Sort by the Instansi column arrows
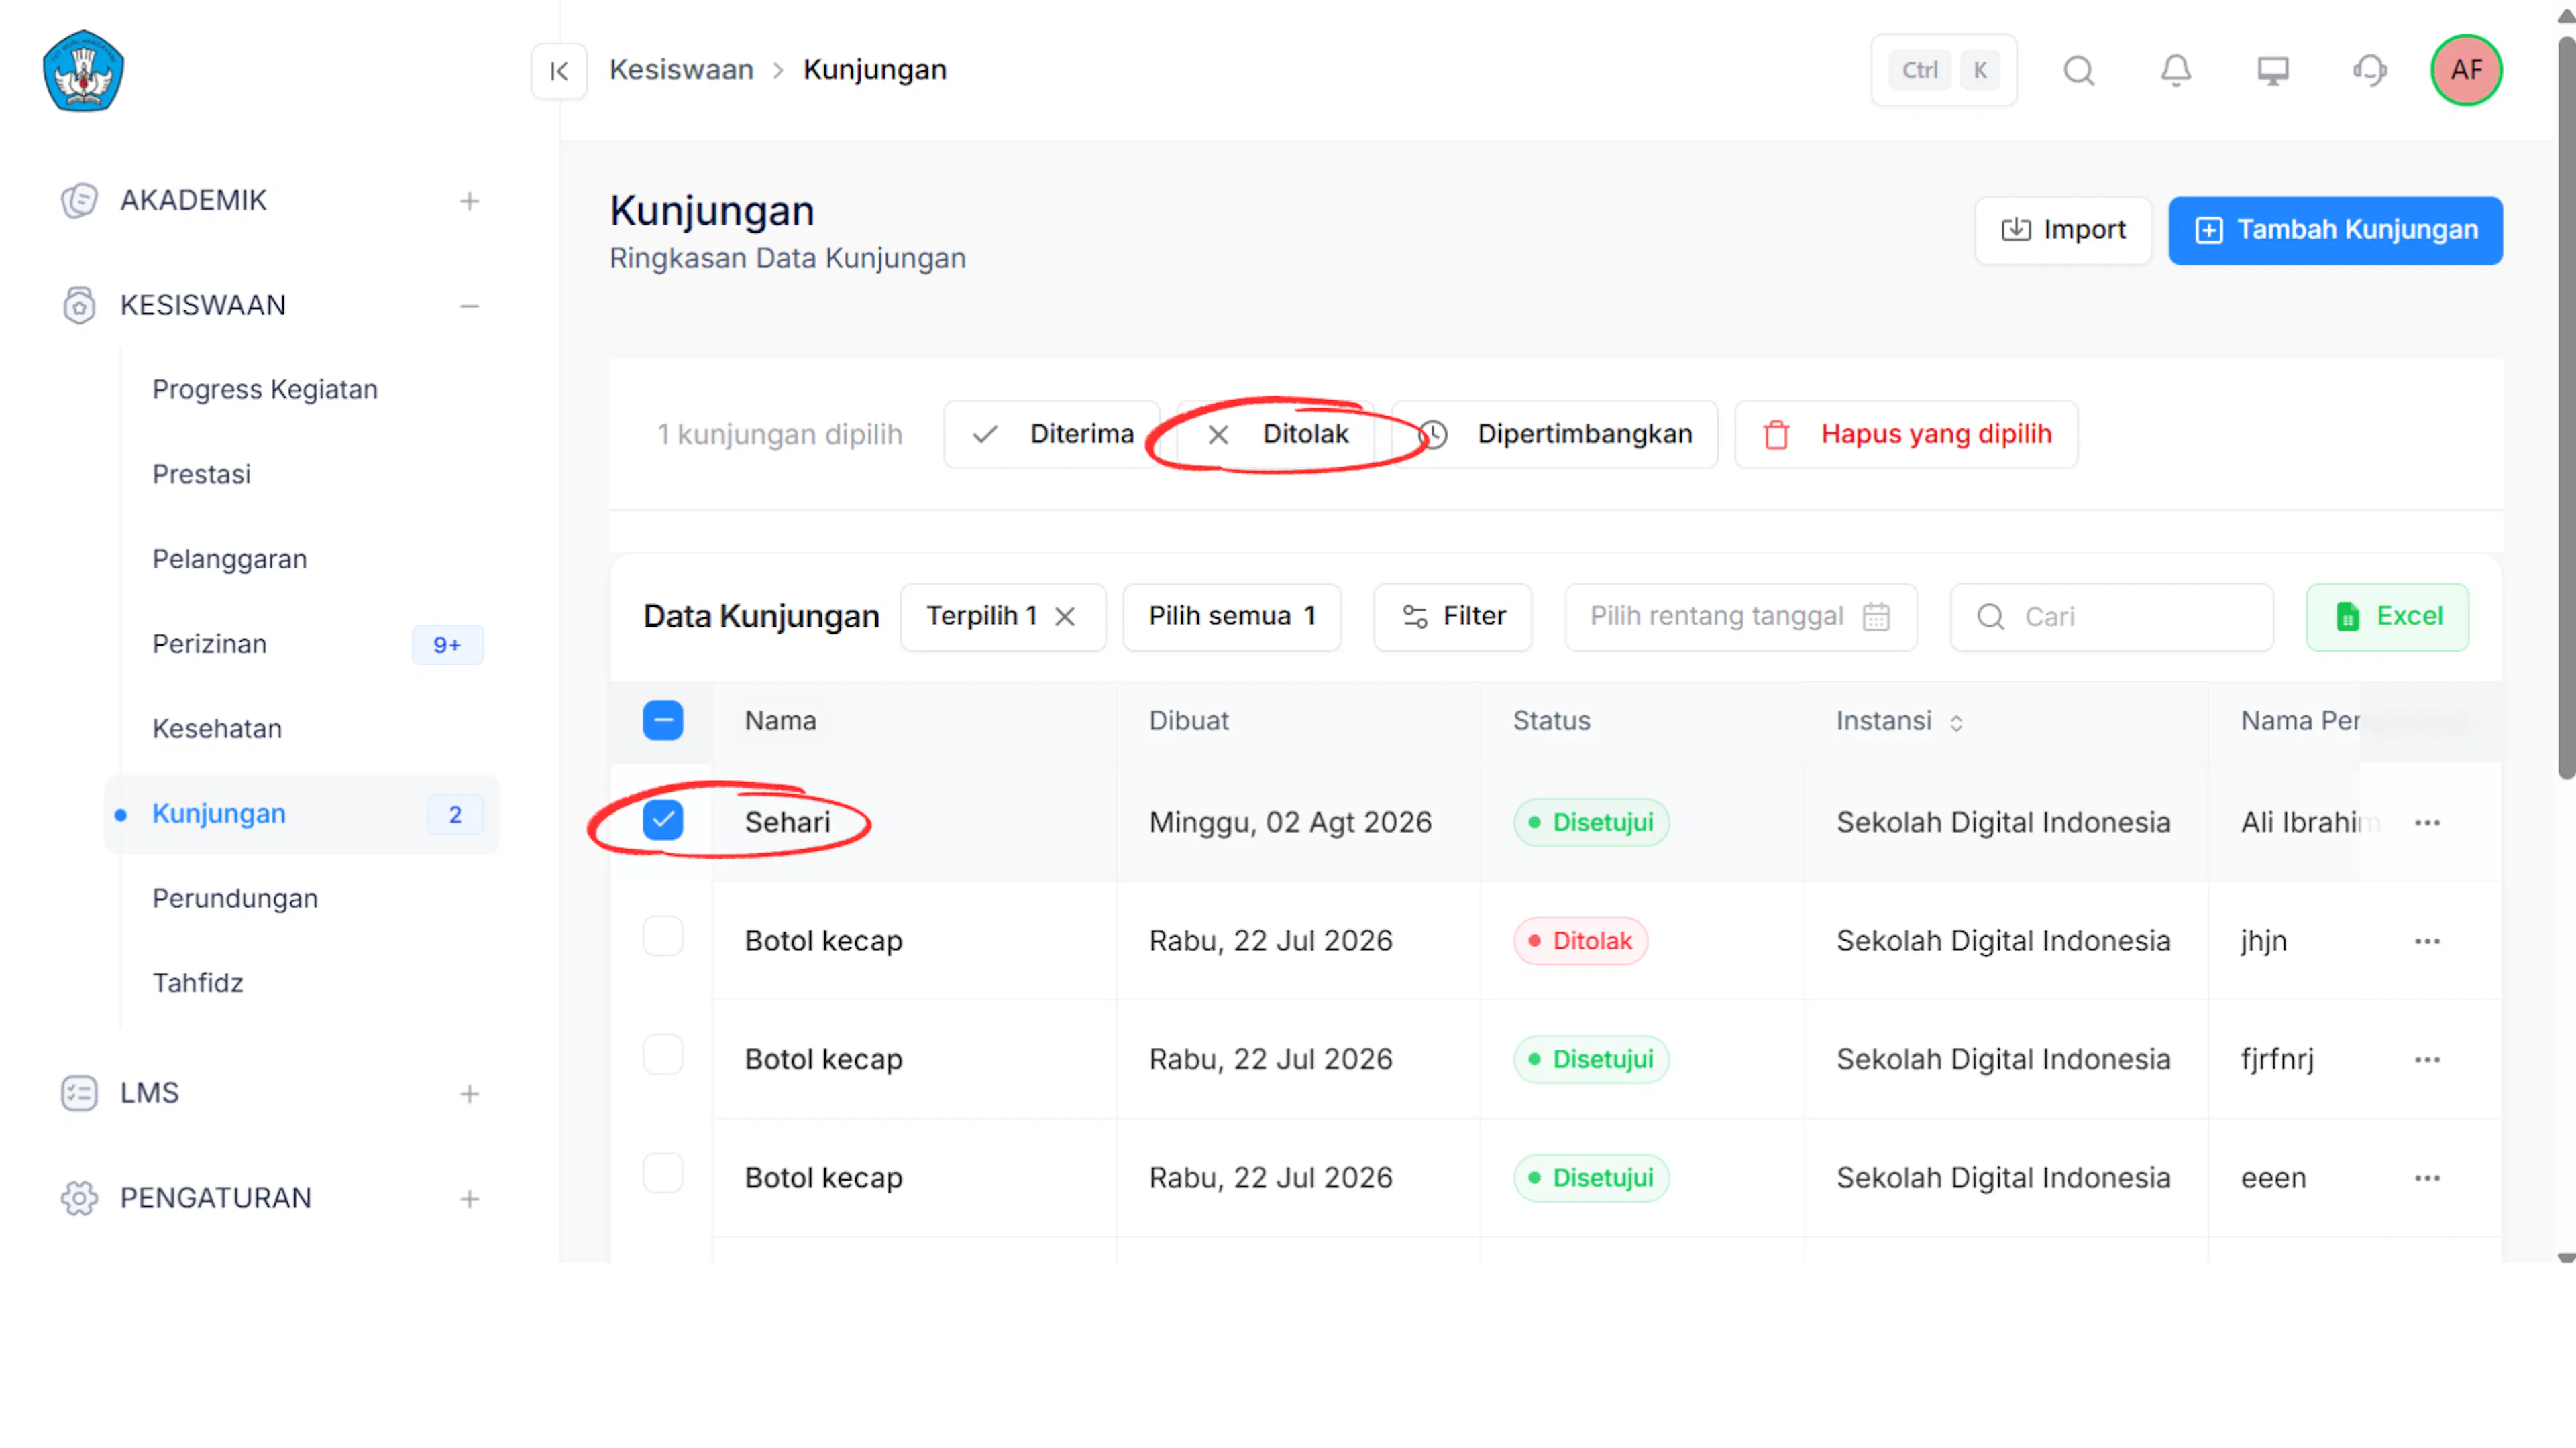This screenshot has height=1448, width=2576. 1956,723
